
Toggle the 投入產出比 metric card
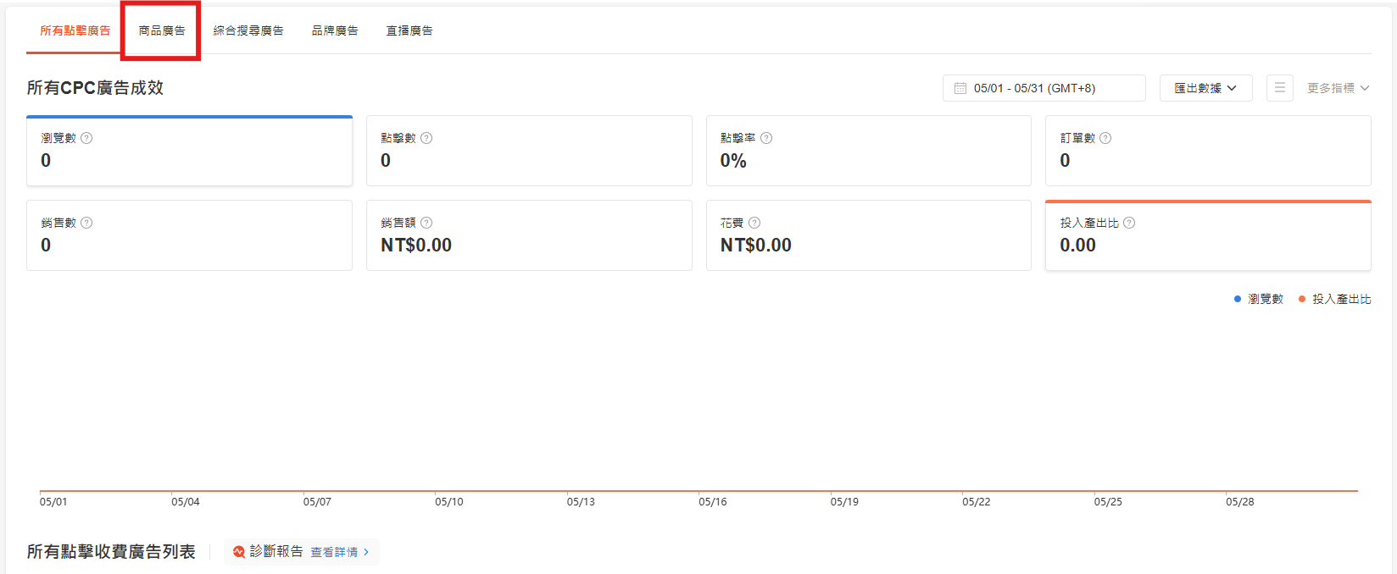tap(1208, 235)
